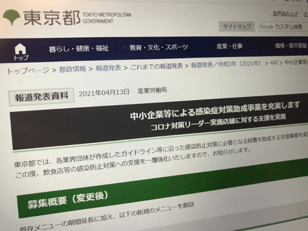This screenshot has height=231, width=308.
Task: Go to これまでの報道発表 breadcrumb
Action: (x=157, y=66)
